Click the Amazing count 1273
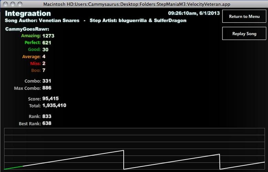The height and width of the screenshot is (172, 268). (x=48, y=36)
